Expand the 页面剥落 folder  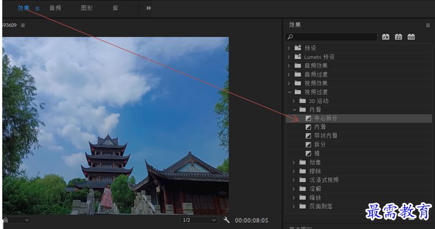pyautogui.click(x=294, y=206)
